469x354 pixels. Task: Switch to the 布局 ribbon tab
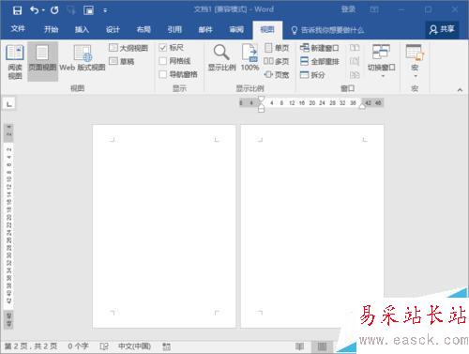(x=144, y=29)
